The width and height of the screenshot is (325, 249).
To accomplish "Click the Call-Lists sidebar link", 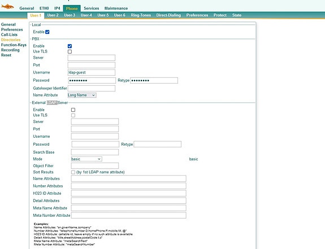I will 9,35.
